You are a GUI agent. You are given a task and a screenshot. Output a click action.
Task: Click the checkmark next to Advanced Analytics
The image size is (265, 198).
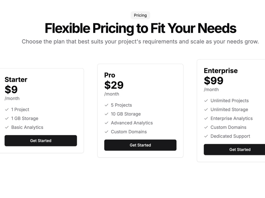[x=107, y=123]
